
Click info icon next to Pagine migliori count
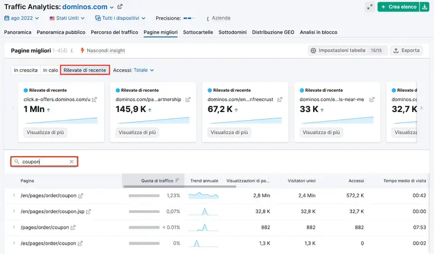tap(72, 51)
